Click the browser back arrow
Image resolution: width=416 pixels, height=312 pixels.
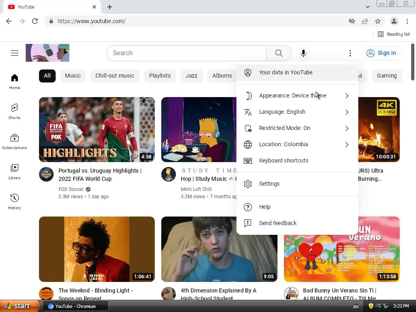(9, 21)
